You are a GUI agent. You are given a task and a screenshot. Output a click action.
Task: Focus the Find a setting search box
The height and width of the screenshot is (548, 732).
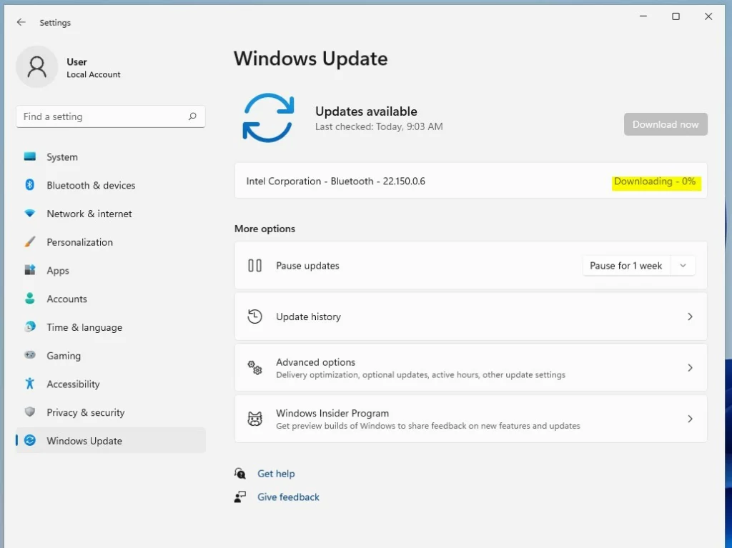111,116
